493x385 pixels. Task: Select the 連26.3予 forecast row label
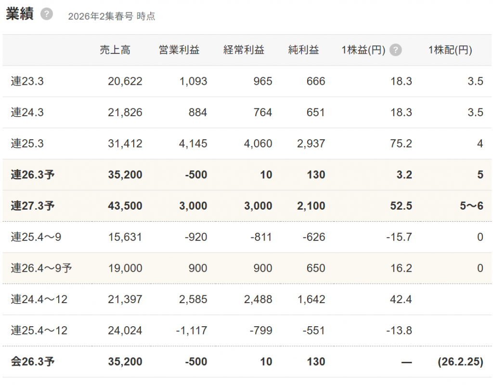click(x=33, y=174)
